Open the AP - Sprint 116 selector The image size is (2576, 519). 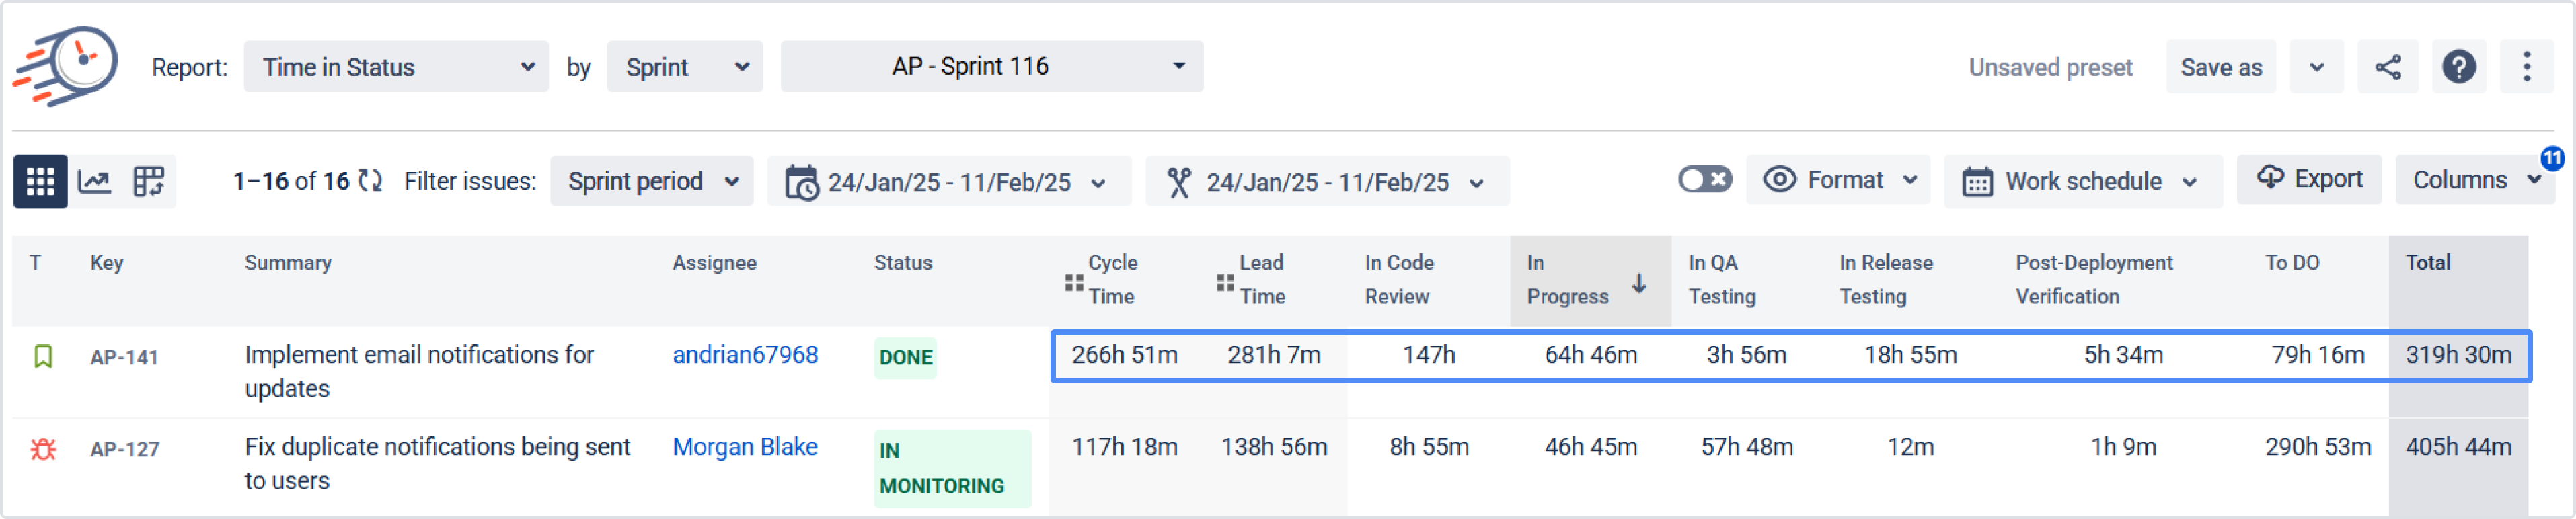click(x=991, y=67)
